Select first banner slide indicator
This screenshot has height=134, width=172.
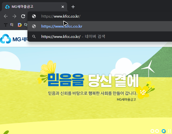point(152,131)
